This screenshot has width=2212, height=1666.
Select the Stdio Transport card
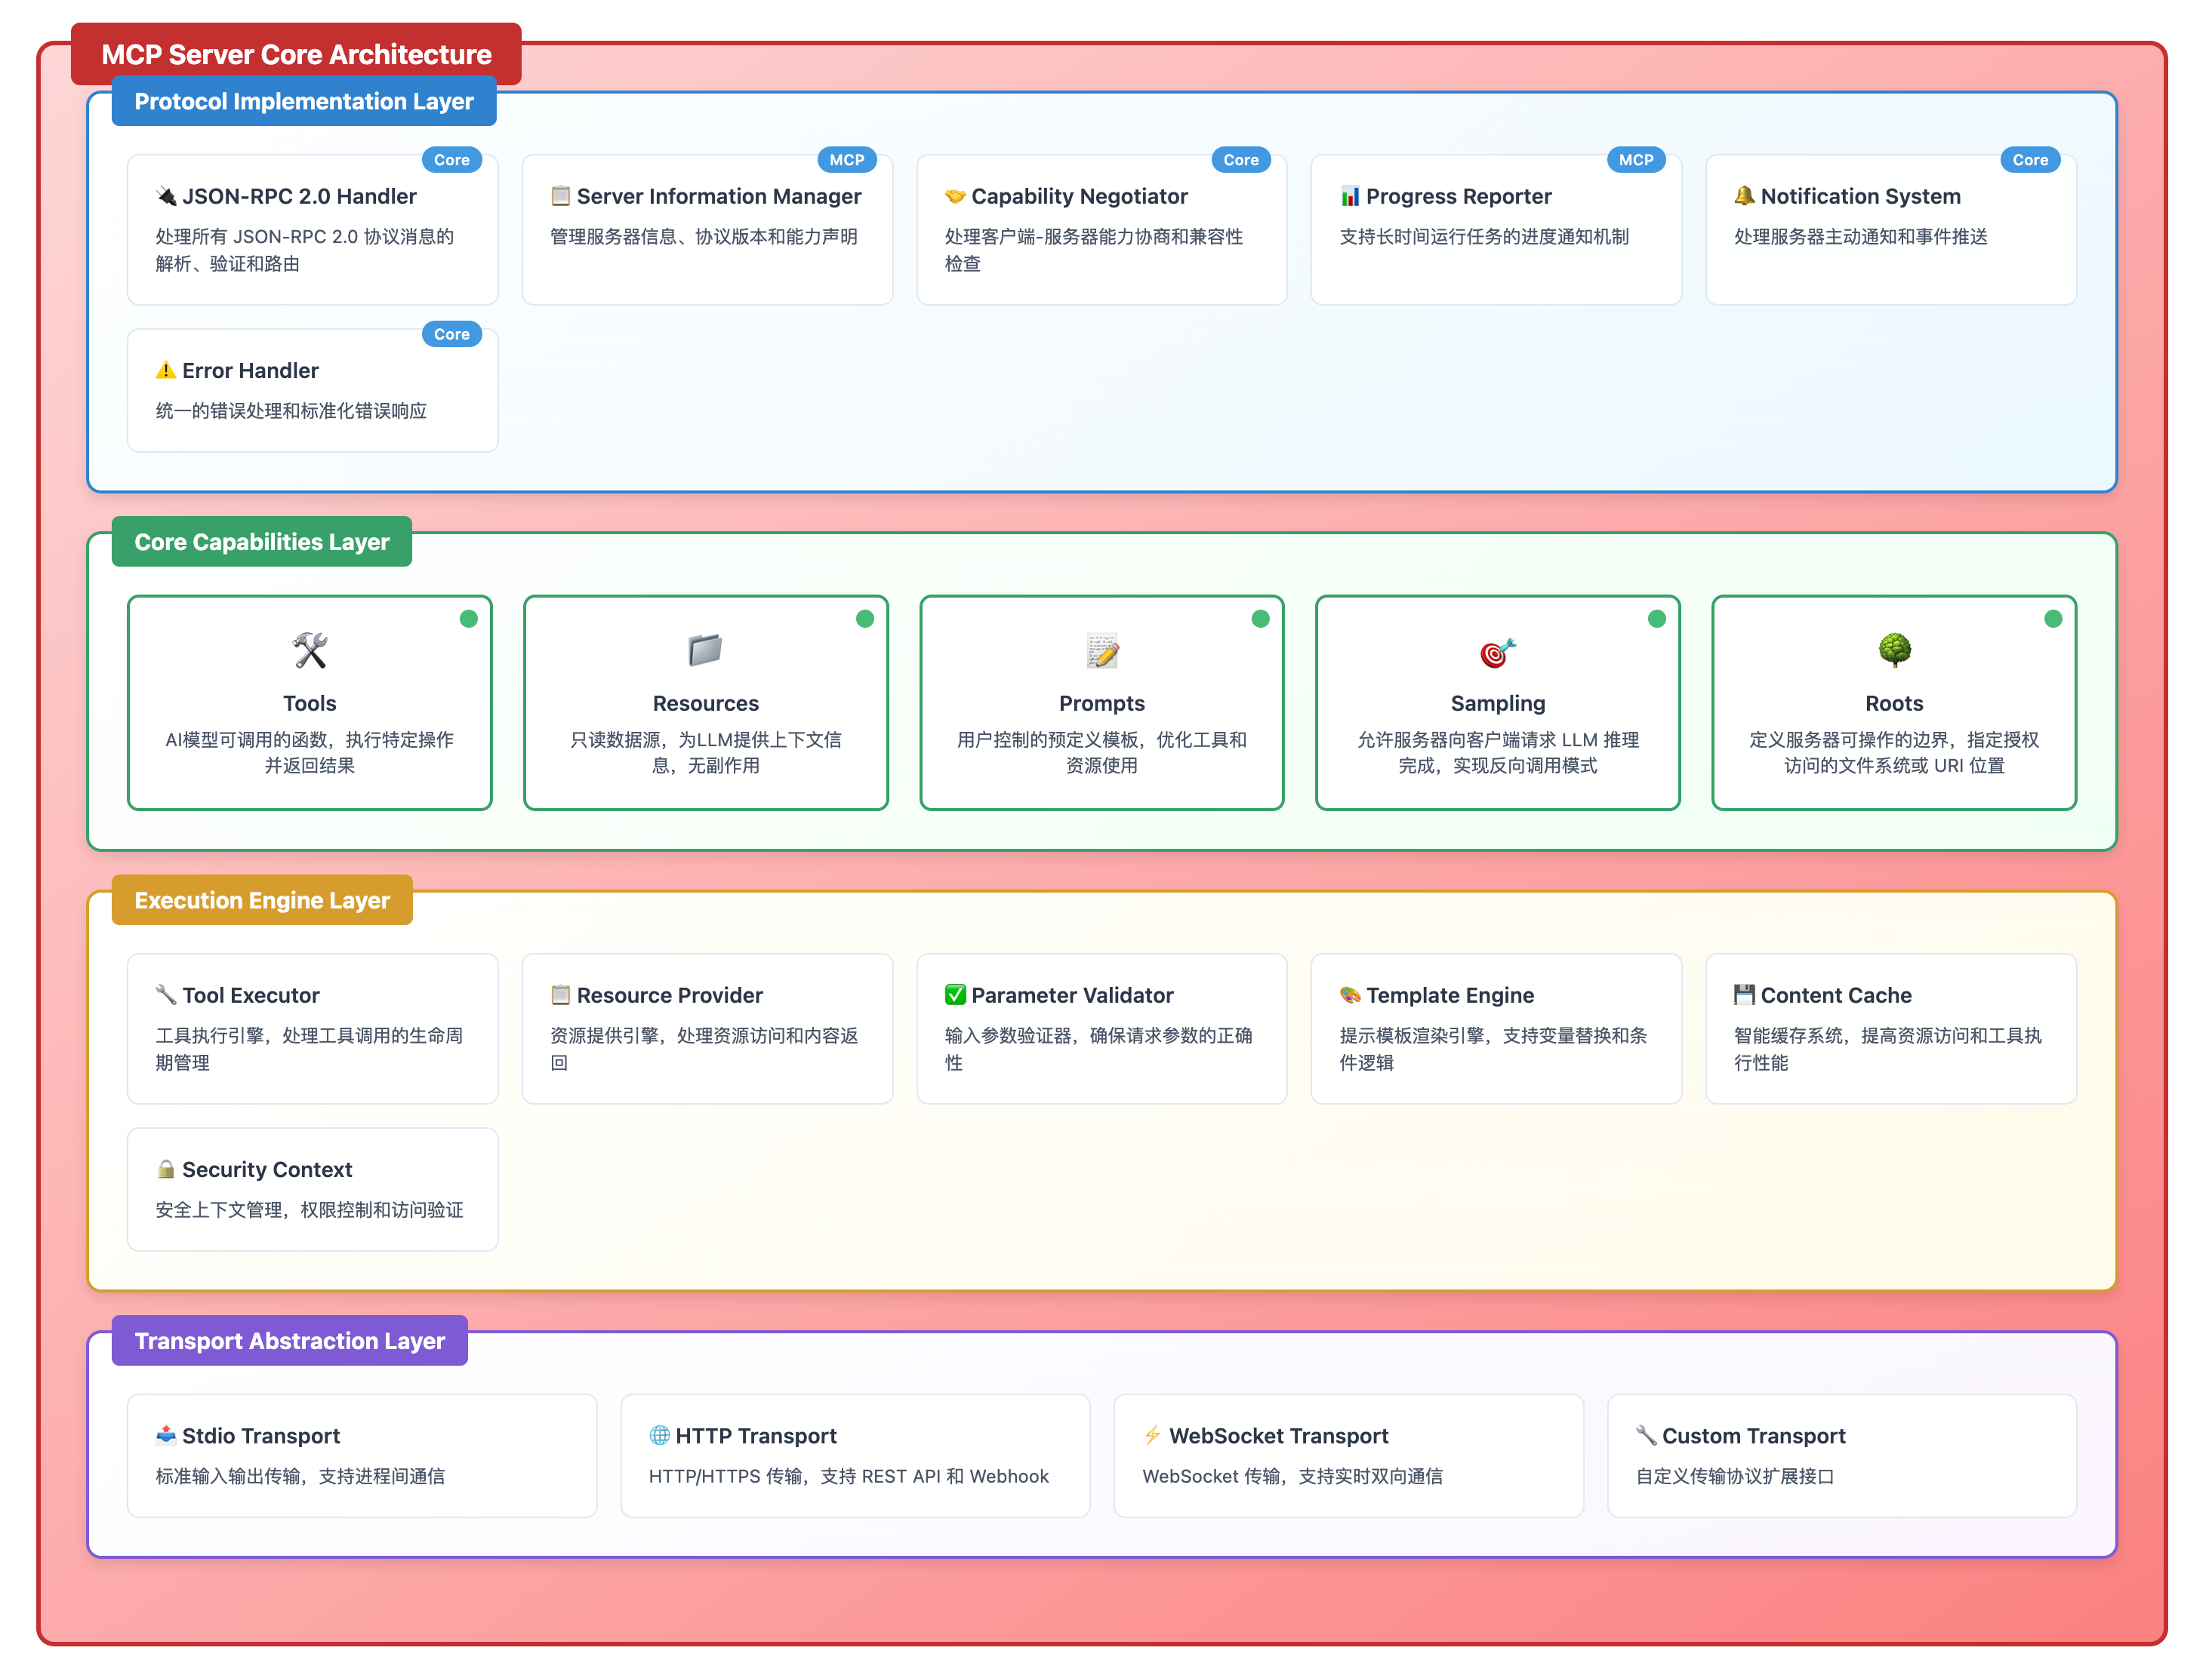(361, 1455)
